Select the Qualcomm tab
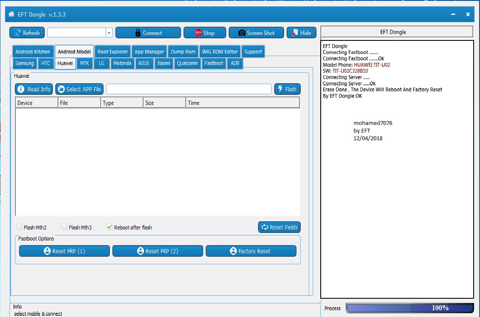This screenshot has height=317, width=480. pos(187,63)
